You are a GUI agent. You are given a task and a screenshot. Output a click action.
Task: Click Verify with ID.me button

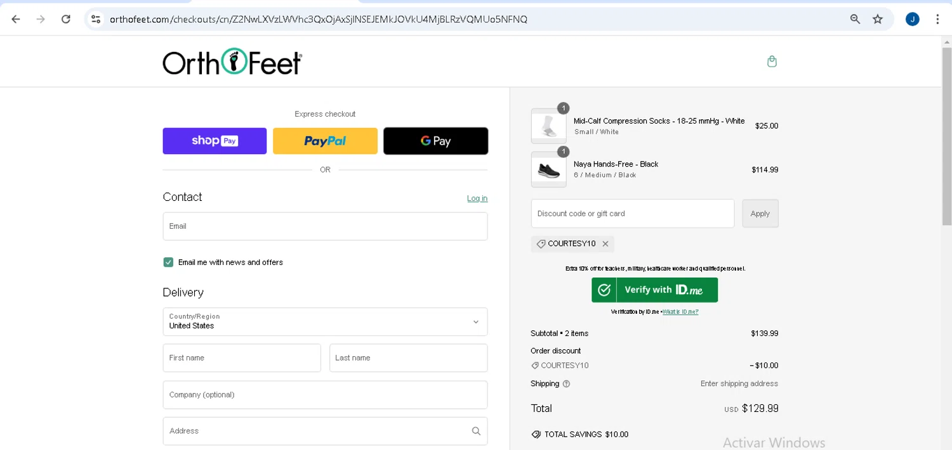point(655,290)
